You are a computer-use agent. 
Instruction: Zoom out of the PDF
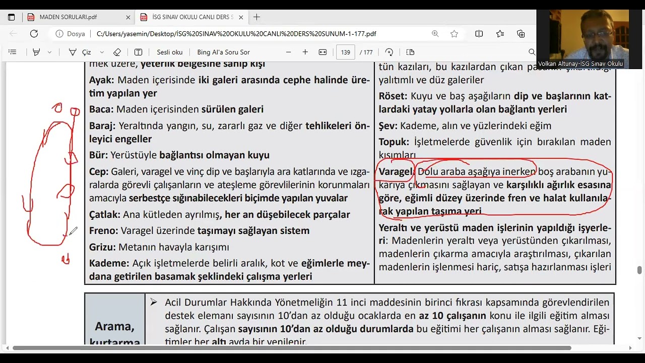tap(288, 52)
